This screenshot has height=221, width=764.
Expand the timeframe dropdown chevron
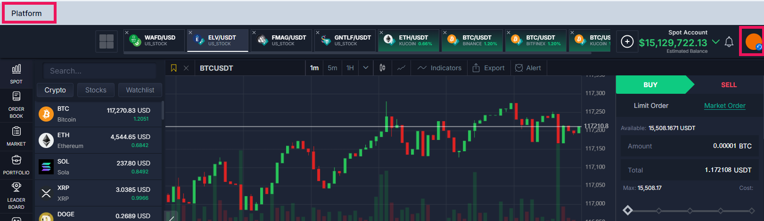[366, 68]
